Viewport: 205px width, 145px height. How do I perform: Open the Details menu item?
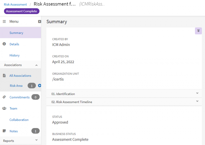[14, 44]
